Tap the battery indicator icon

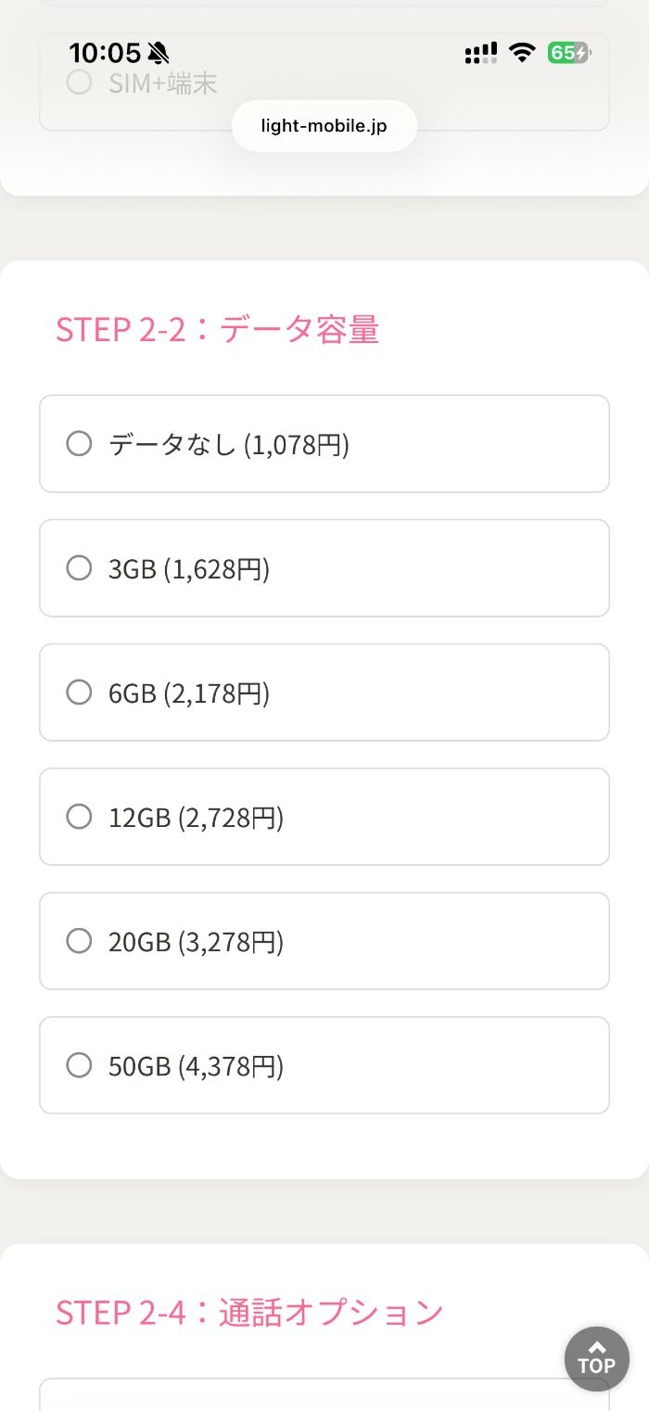tap(568, 53)
